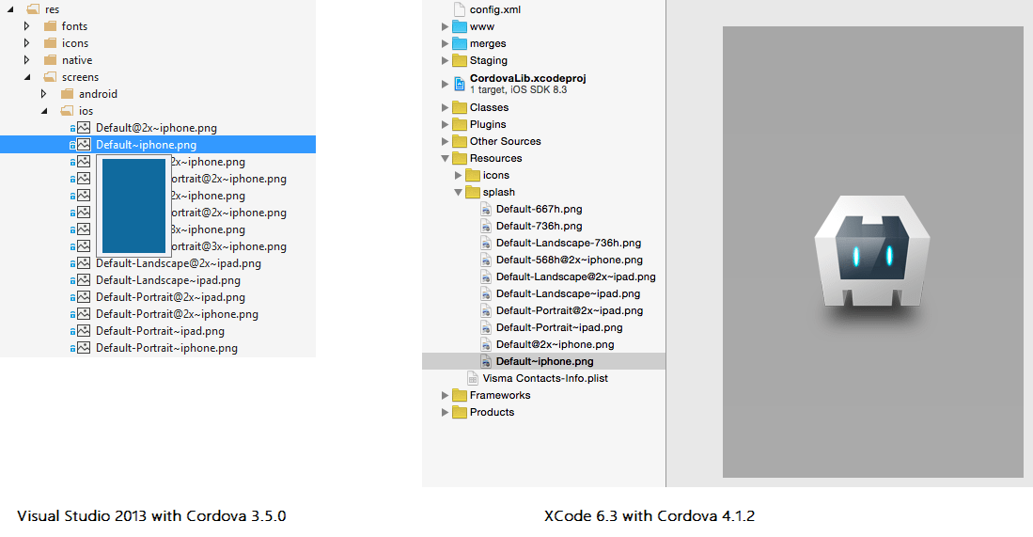Image resolution: width=1033 pixels, height=537 pixels.
Task: Collapse the Resources group
Action: click(x=445, y=159)
